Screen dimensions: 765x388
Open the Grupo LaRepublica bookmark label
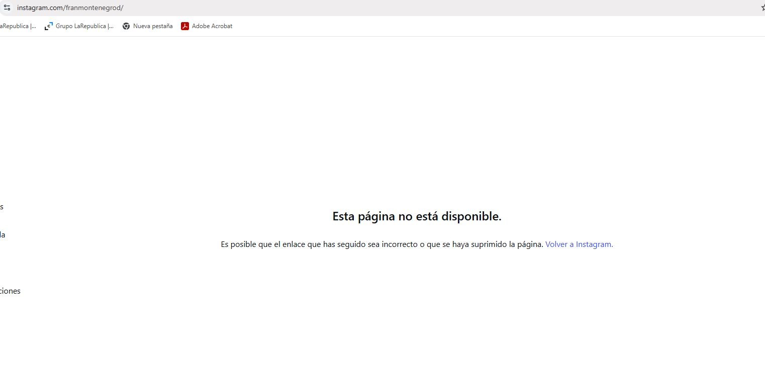[84, 26]
